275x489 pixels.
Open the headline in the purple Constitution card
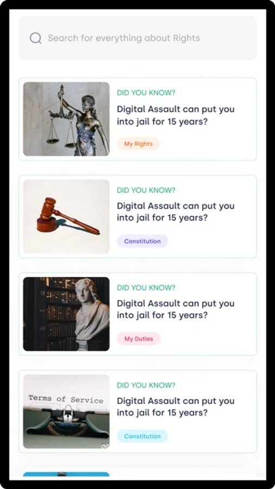point(176,212)
